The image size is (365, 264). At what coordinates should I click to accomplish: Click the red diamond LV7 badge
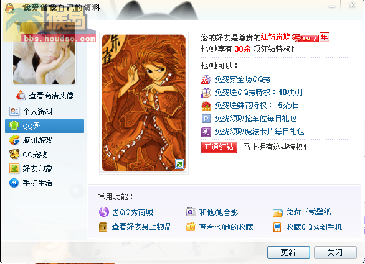(x=305, y=38)
